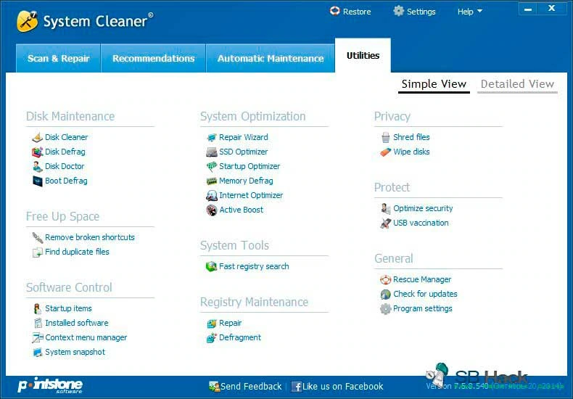The width and height of the screenshot is (573, 399).
Task: Open the Disk Defrag text link
Action: tap(65, 152)
